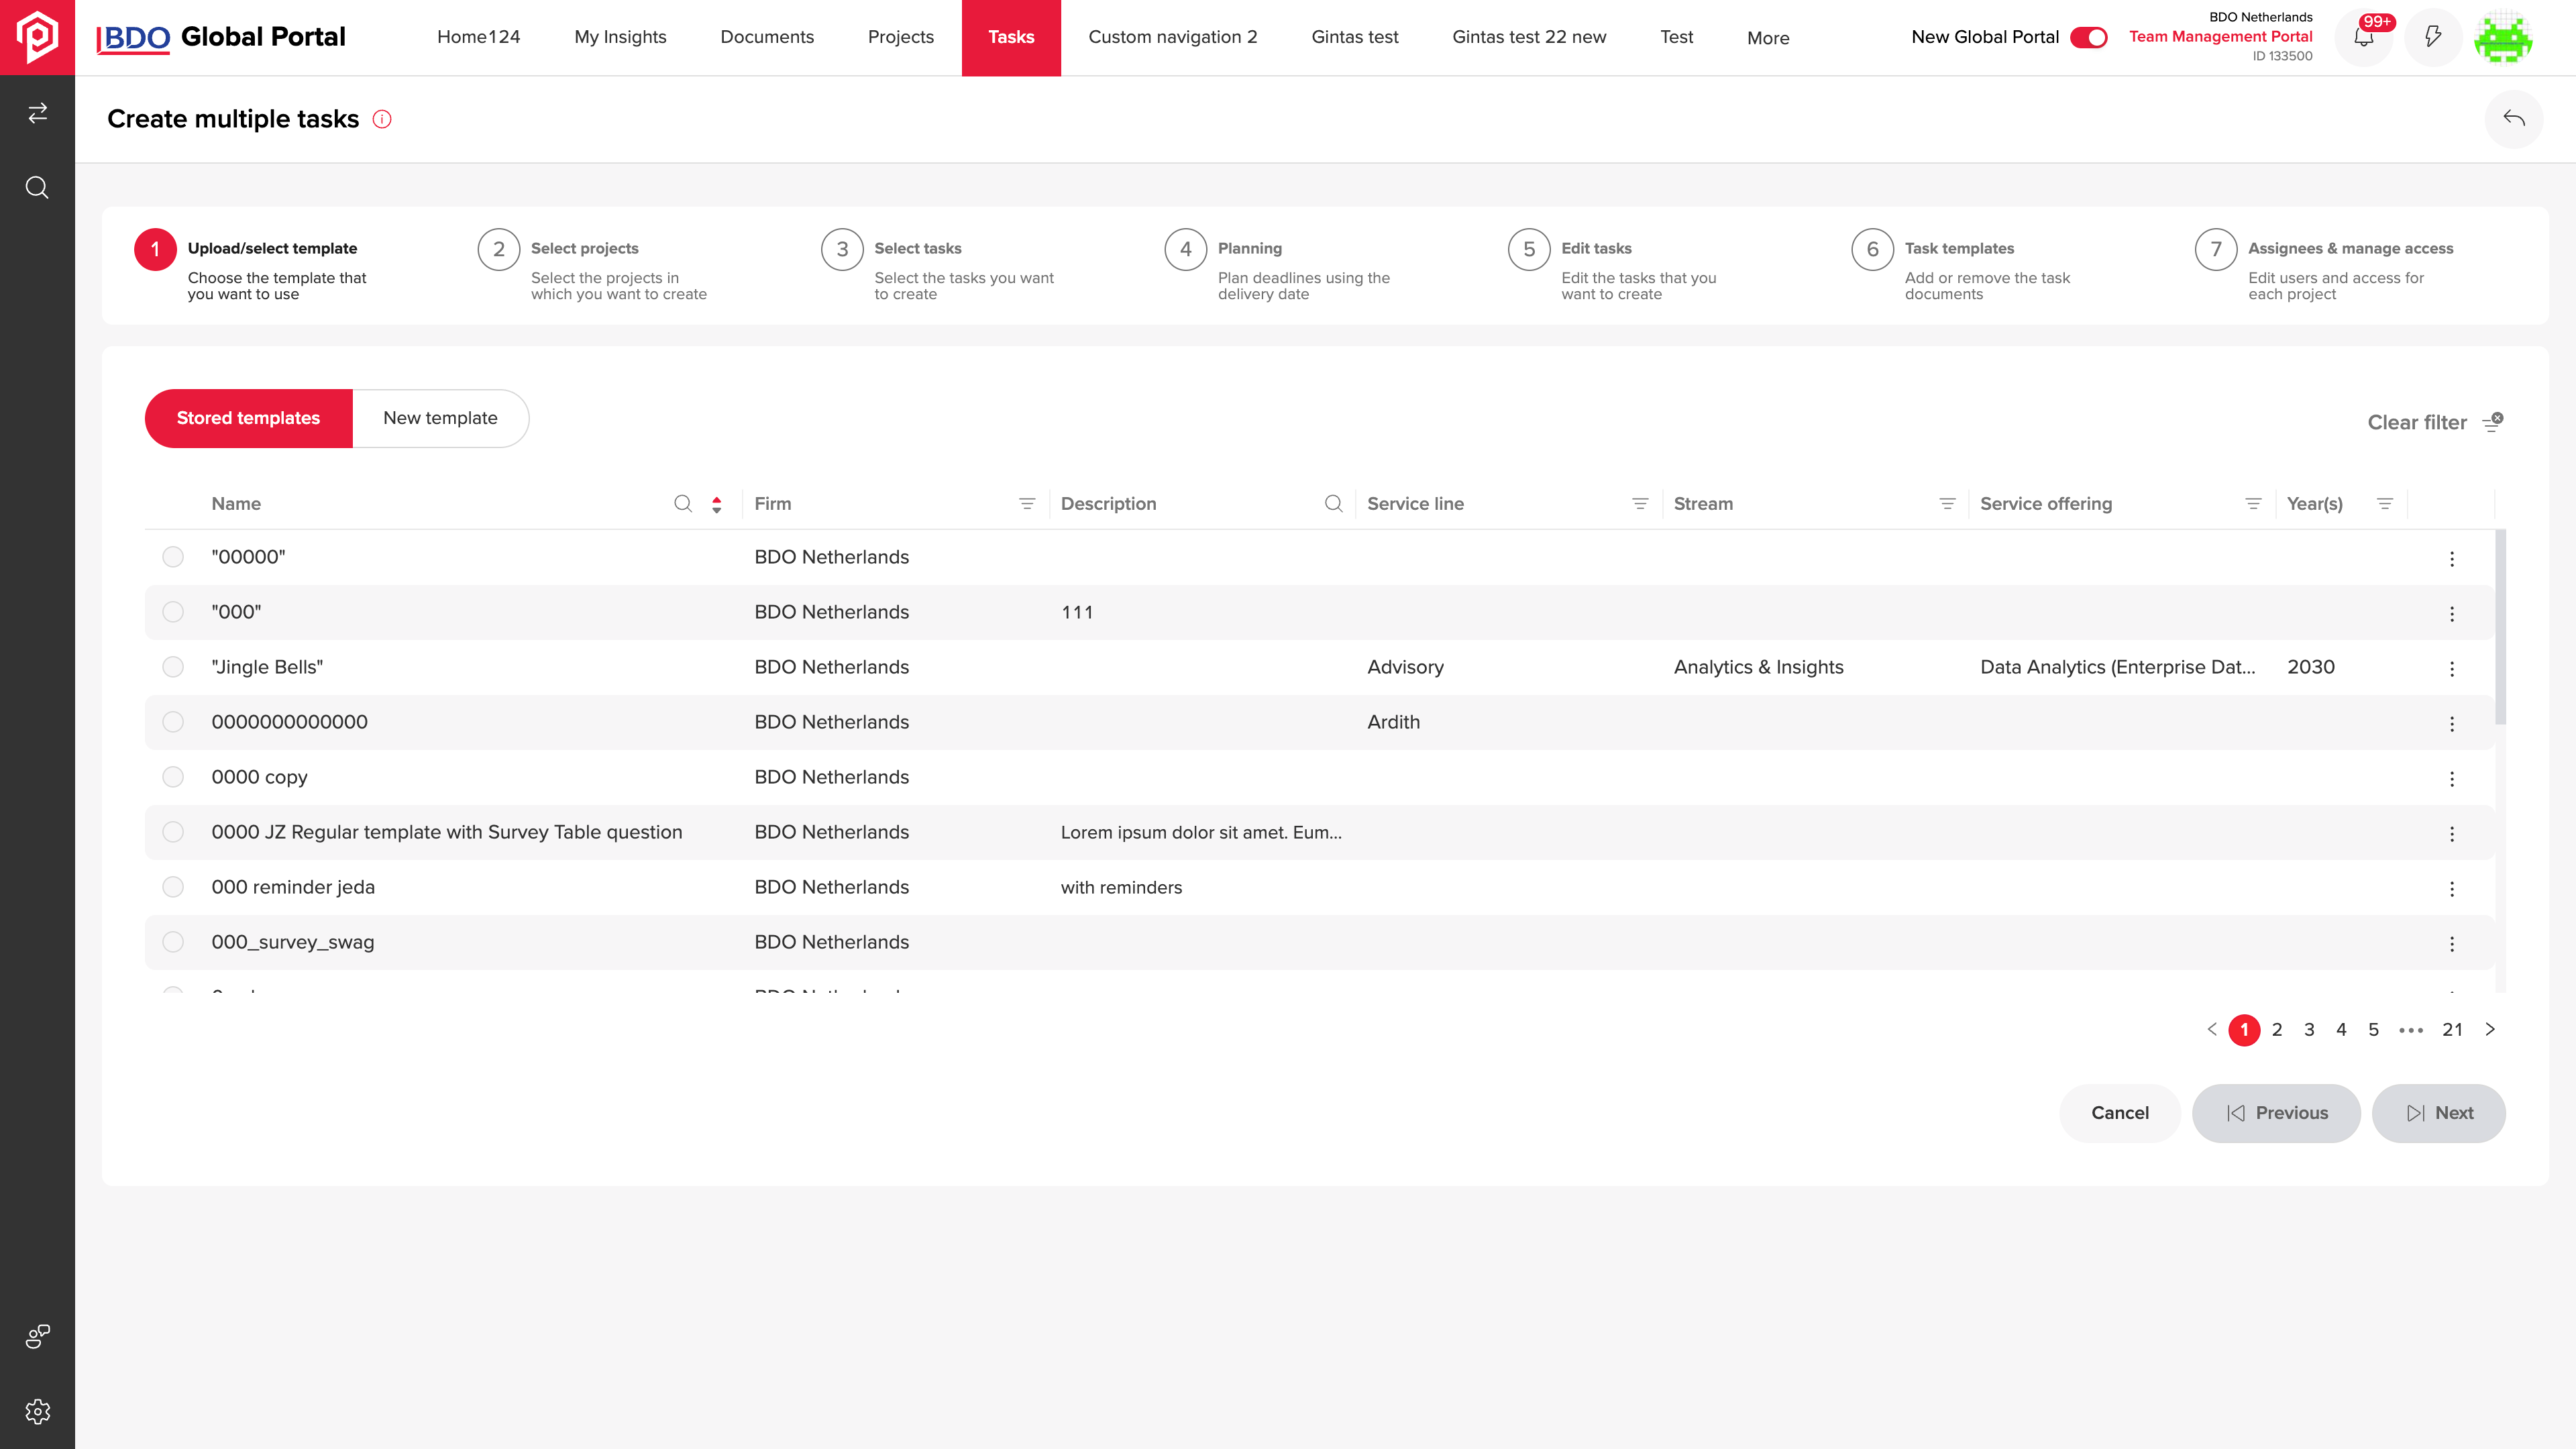Screen dimensions: 2576x1449
Task: Select the 0000 copy template radio
Action: (173, 777)
